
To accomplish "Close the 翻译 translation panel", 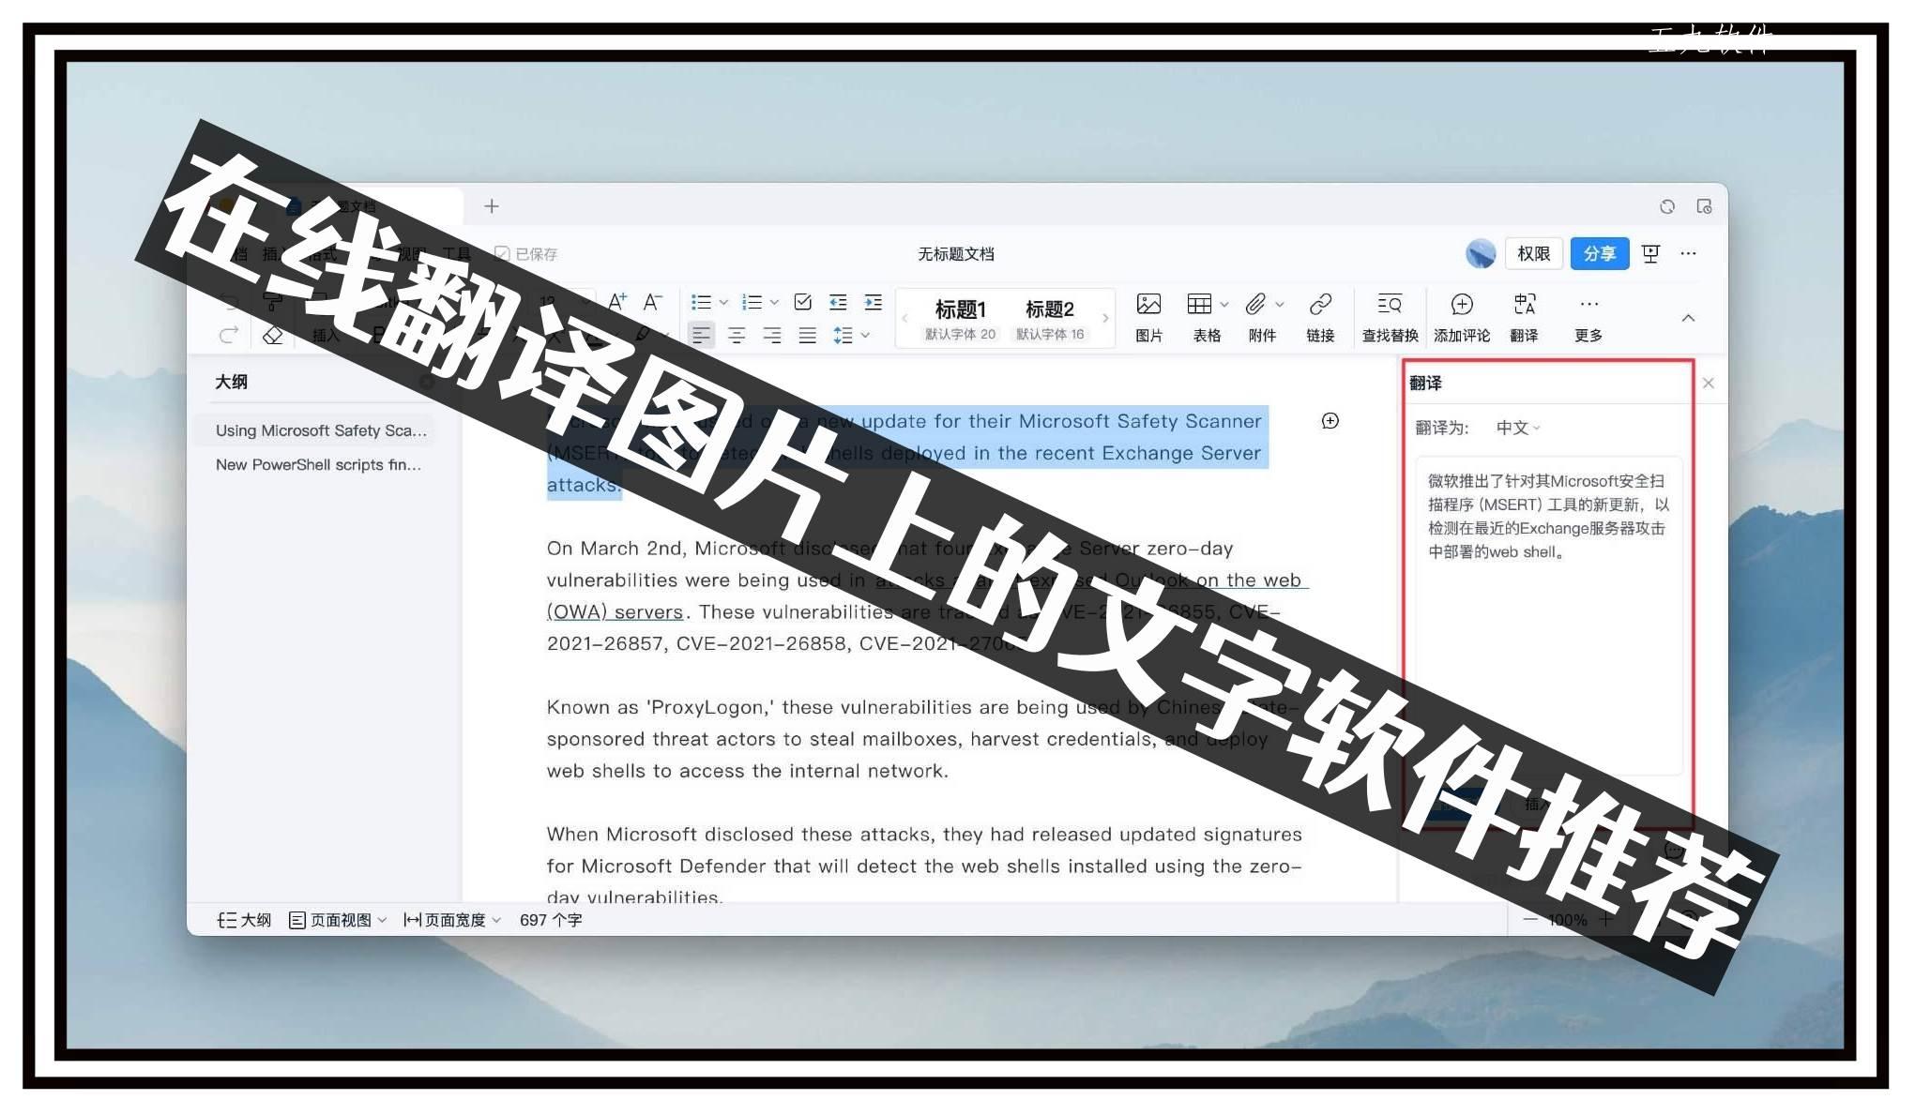I will [1709, 383].
